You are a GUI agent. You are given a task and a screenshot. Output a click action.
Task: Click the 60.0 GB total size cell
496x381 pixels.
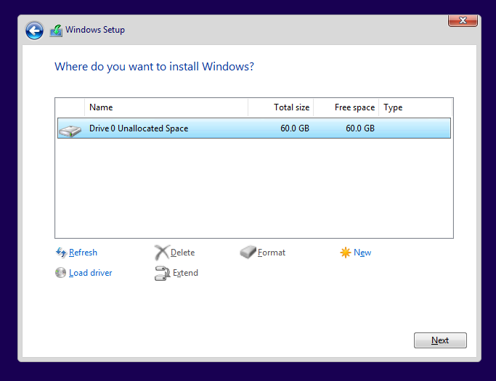295,128
